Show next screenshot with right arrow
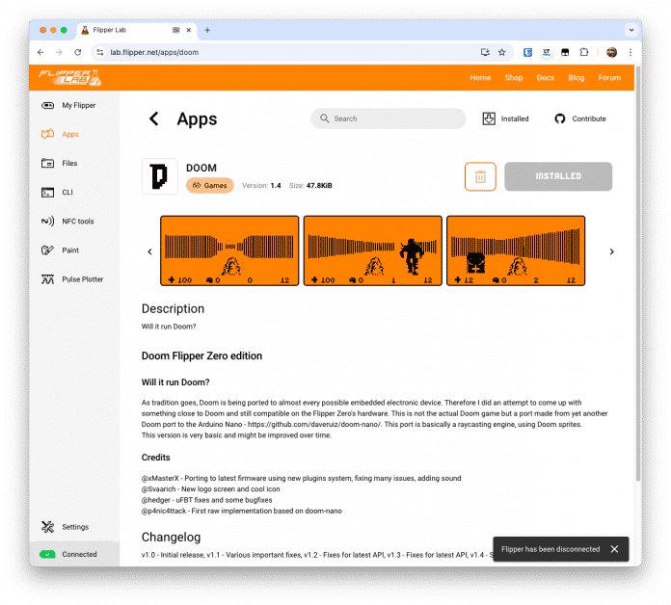This screenshot has width=671, height=605. 611,251
